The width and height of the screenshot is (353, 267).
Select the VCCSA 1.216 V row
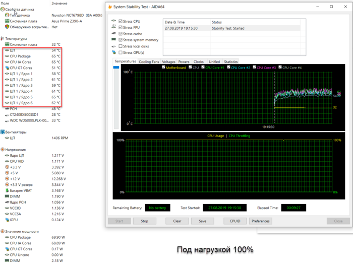click(x=34, y=214)
